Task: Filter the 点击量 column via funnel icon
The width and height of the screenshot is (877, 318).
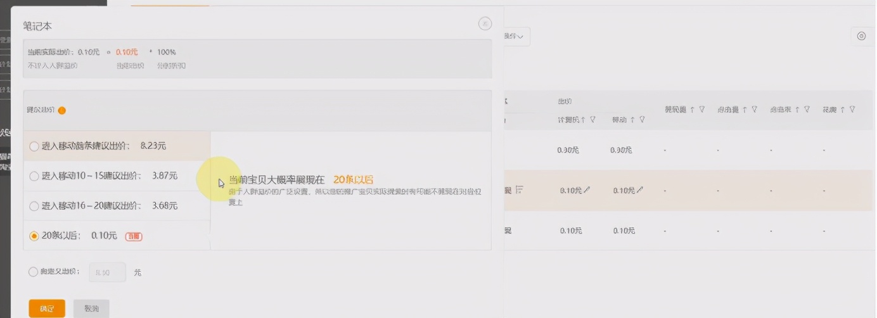Action: (x=754, y=110)
